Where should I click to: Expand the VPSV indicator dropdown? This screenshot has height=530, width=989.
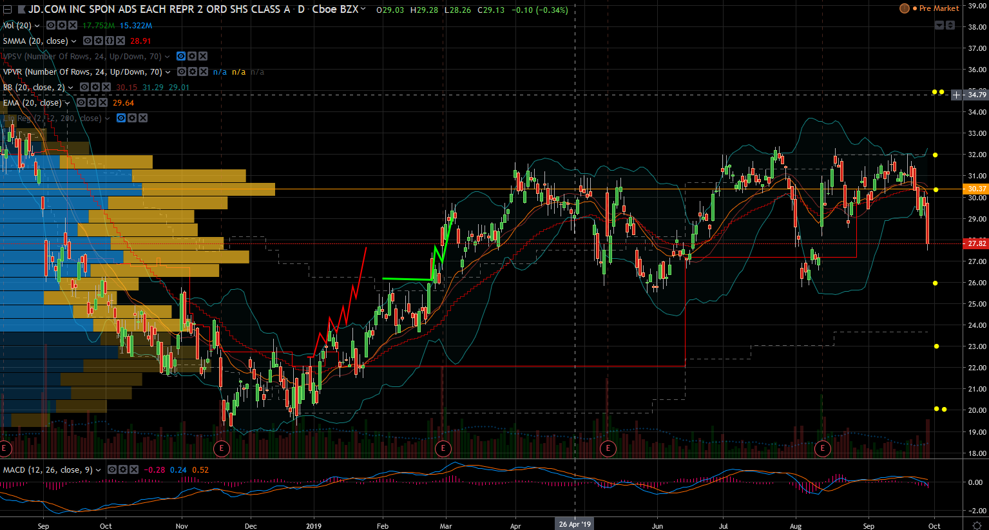168,57
